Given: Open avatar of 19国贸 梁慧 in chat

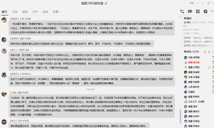Looking at the screenshot, I should 4,51.
